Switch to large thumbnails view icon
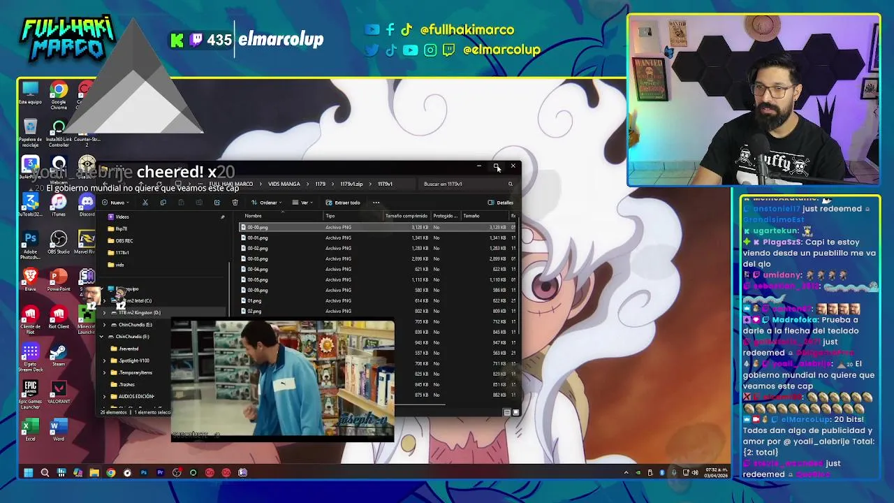Image resolution: width=894 pixels, height=503 pixels. point(516,412)
